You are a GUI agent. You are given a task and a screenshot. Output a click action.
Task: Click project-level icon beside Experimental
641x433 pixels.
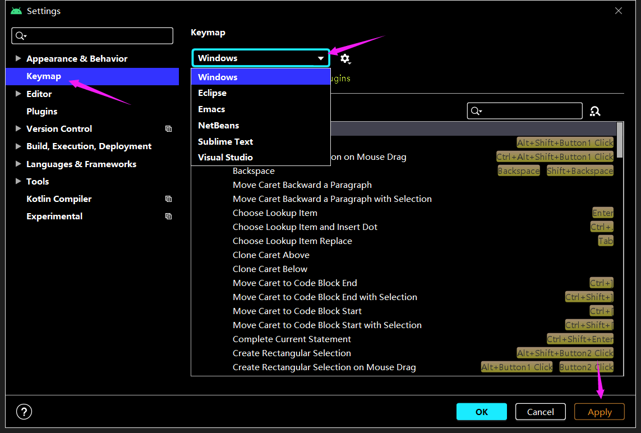[168, 216]
